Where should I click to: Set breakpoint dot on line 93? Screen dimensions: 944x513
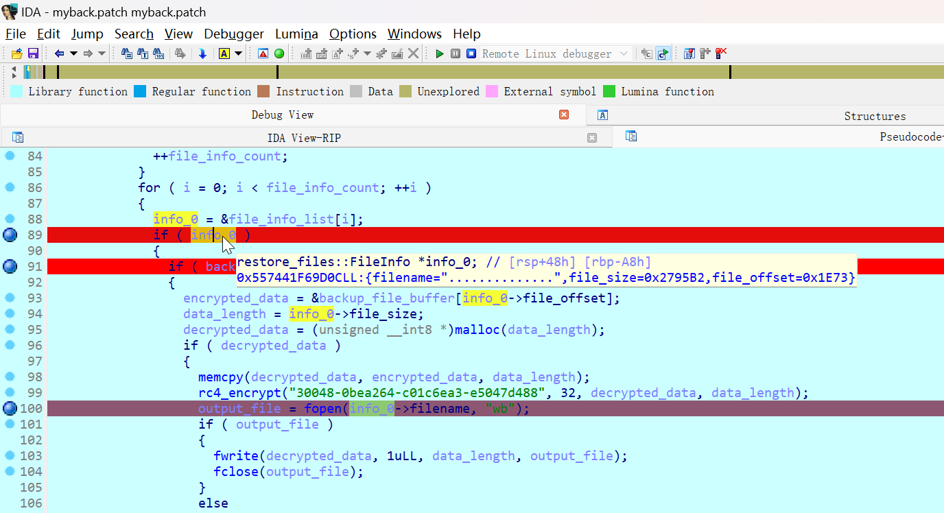point(10,298)
